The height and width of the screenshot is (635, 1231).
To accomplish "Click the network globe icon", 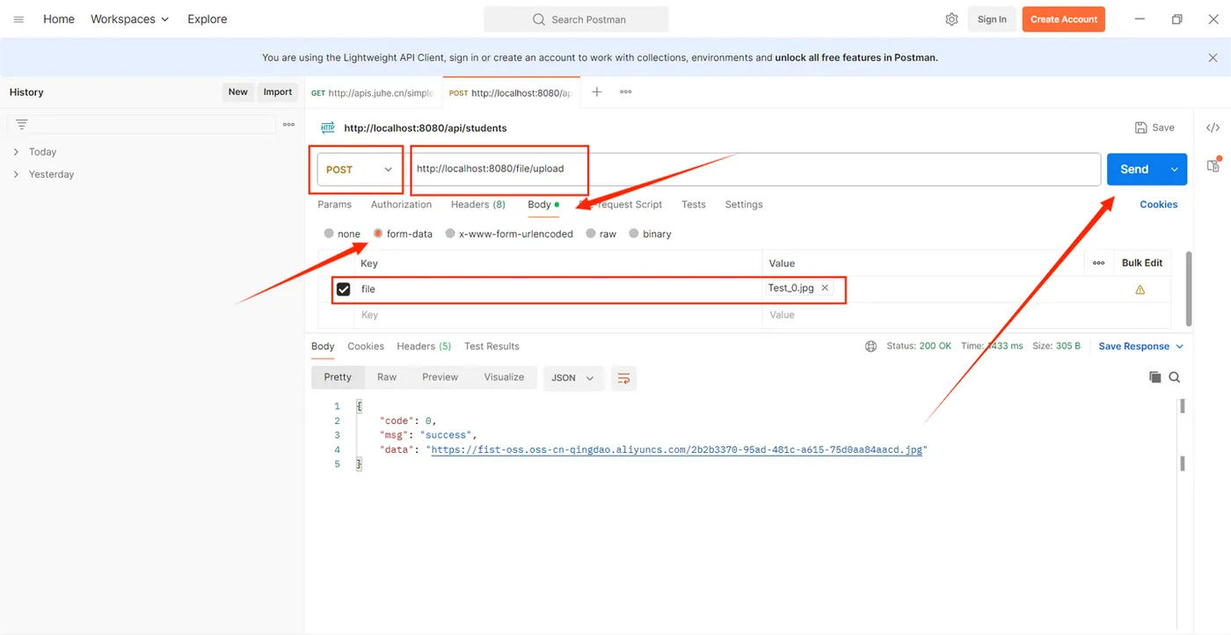I will [x=870, y=347].
